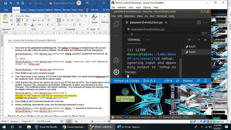The image size is (231, 130).
Task: Open the Courier New font name dropdown
Action: 44,16
